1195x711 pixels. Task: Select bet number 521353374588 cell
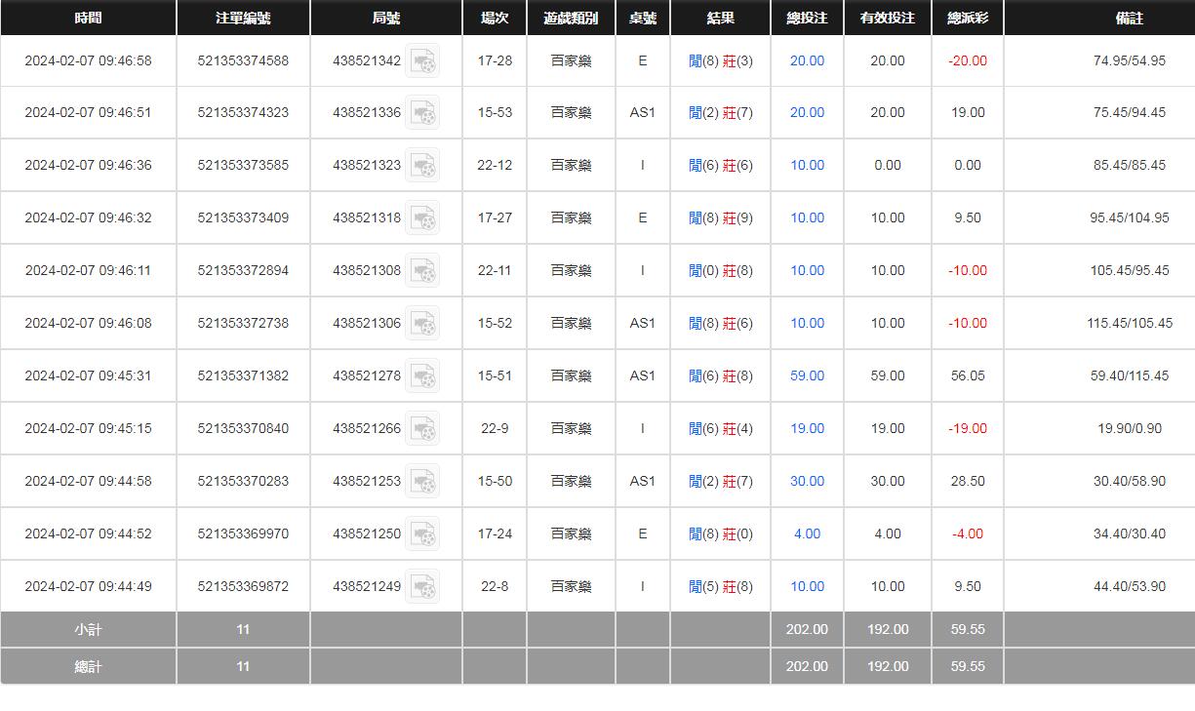coord(243,60)
